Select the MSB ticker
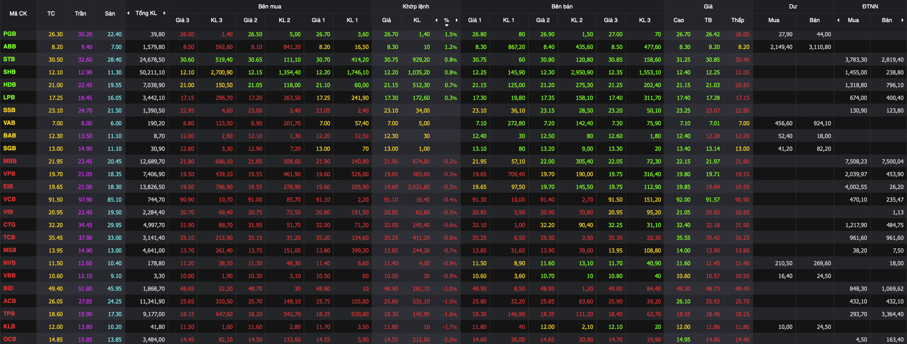 tap(9, 250)
